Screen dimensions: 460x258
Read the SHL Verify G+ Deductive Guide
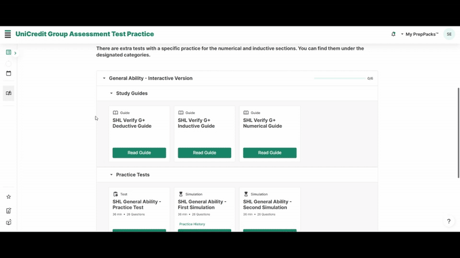(139, 153)
